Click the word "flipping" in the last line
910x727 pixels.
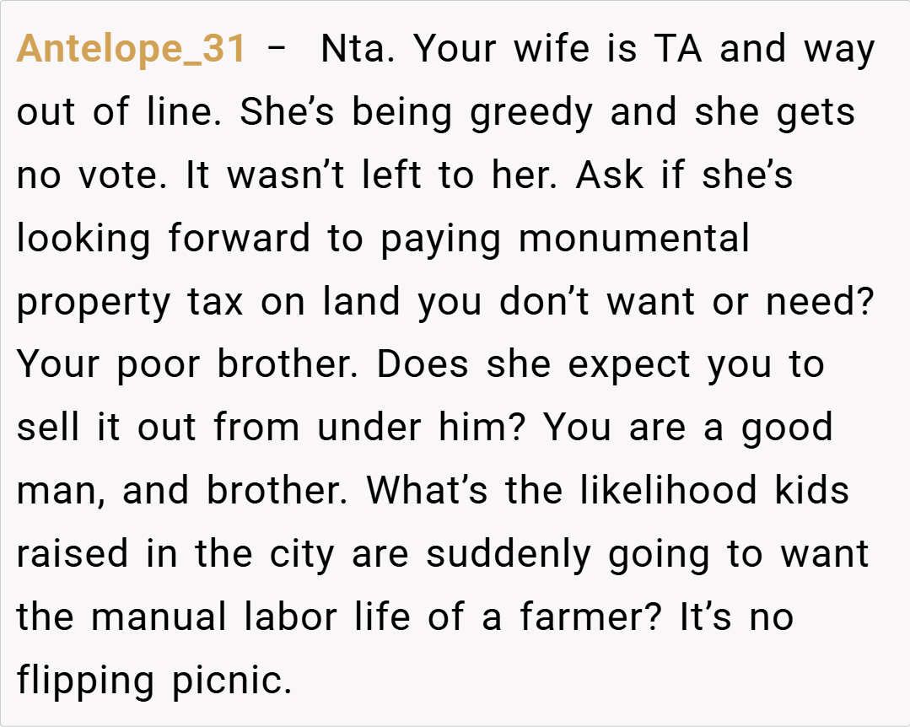[x=85, y=680]
